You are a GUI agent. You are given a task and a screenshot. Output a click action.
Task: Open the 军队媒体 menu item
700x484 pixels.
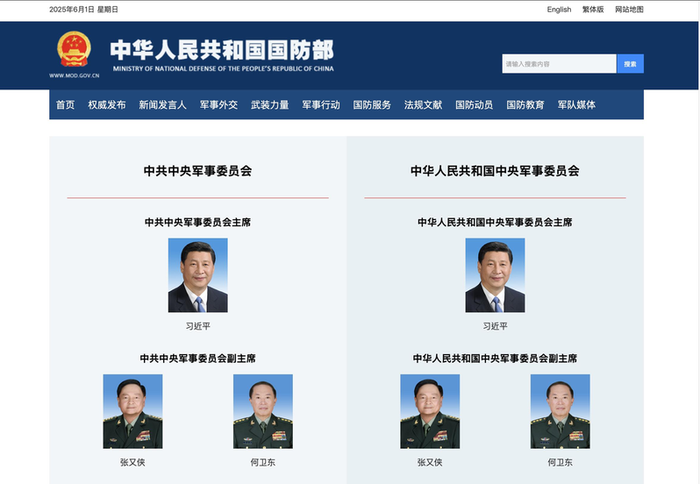coord(576,105)
